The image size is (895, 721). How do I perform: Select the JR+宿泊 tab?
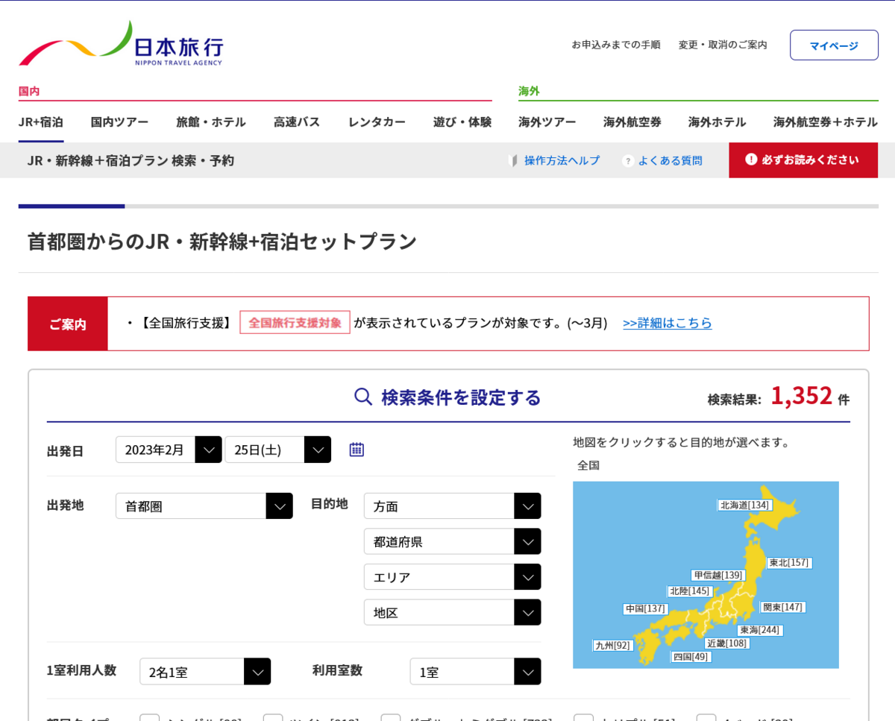pos(41,122)
